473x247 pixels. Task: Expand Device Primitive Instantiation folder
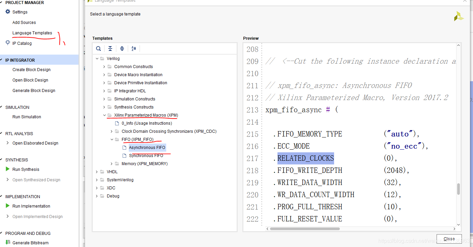click(104, 83)
